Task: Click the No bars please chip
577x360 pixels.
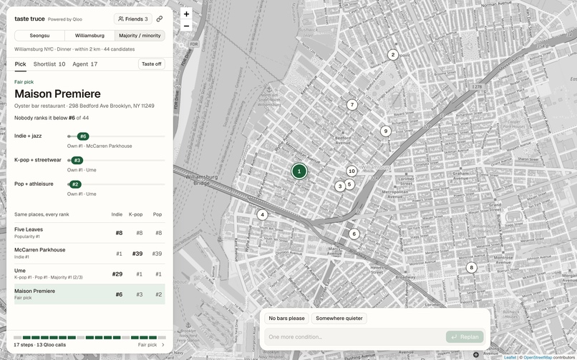Action: pos(286,318)
